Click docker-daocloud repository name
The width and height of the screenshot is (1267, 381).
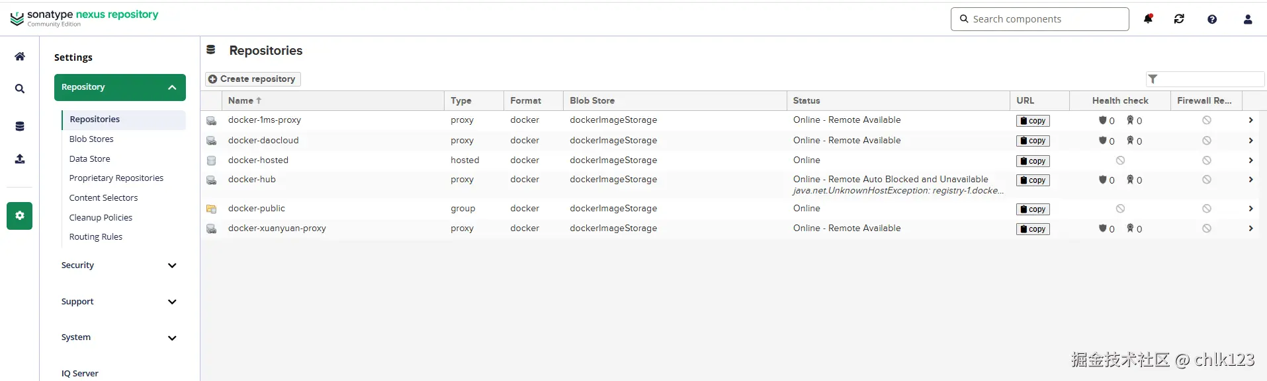(263, 141)
